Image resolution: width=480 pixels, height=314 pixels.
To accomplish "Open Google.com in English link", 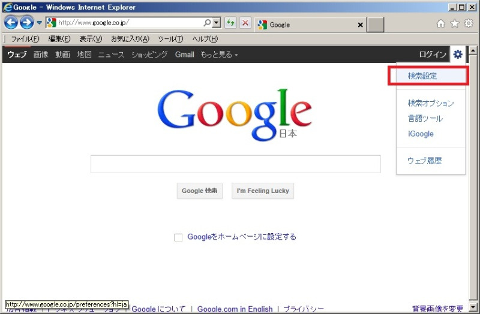I will coord(235,309).
